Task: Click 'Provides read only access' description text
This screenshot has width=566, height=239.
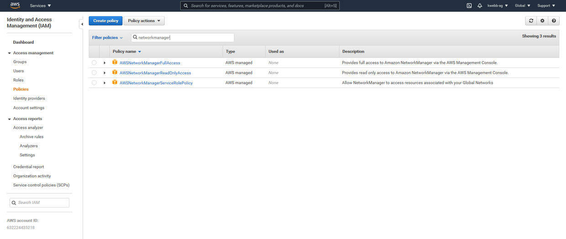Action: pyautogui.click(x=425, y=73)
